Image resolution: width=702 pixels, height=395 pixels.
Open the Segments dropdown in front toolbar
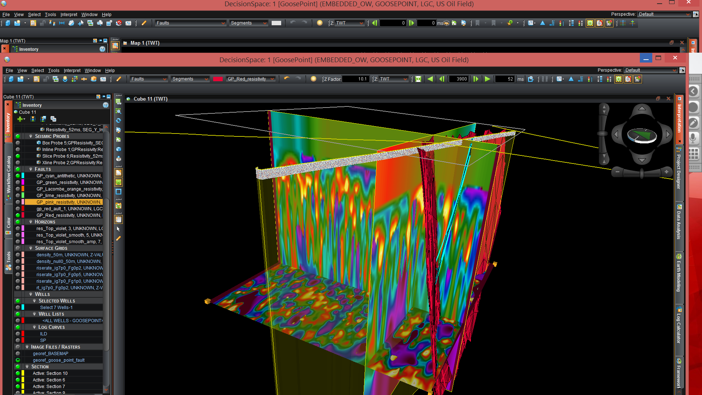coord(190,79)
